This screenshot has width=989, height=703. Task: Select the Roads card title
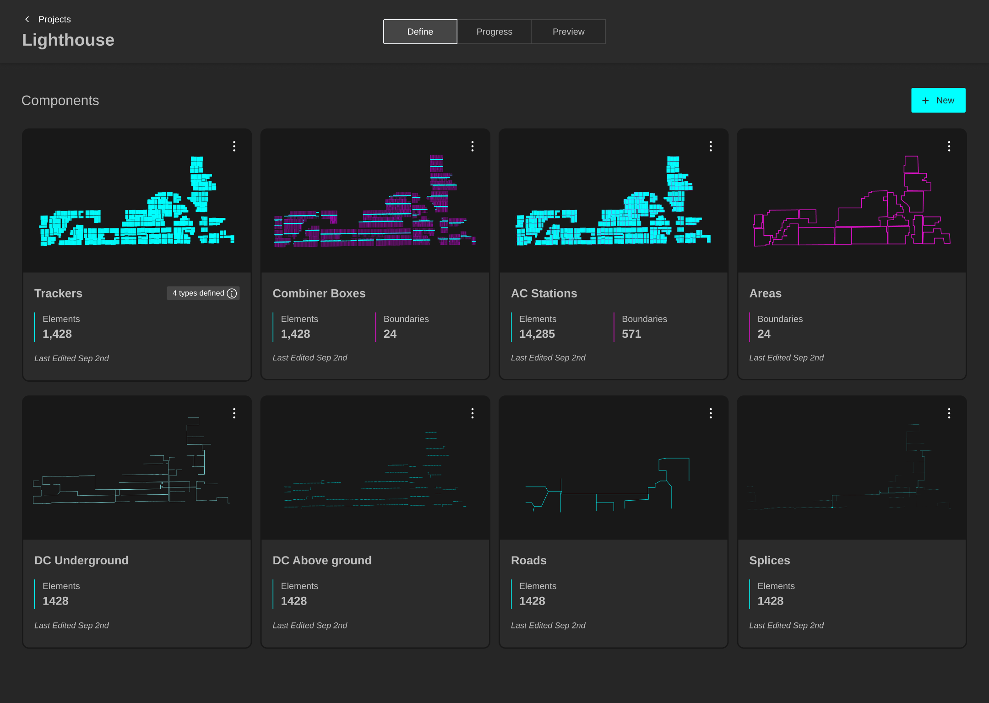pos(528,560)
